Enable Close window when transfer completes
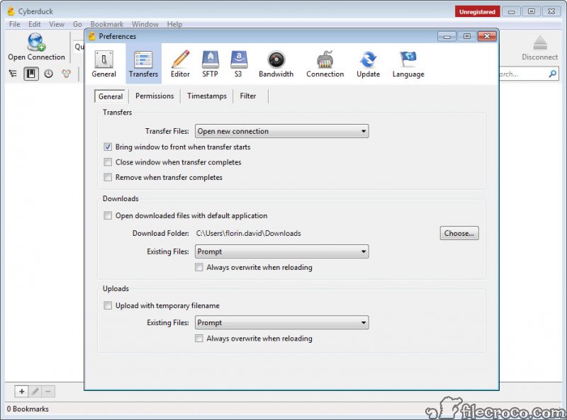Viewport: 567px width, 420px height. (x=108, y=162)
